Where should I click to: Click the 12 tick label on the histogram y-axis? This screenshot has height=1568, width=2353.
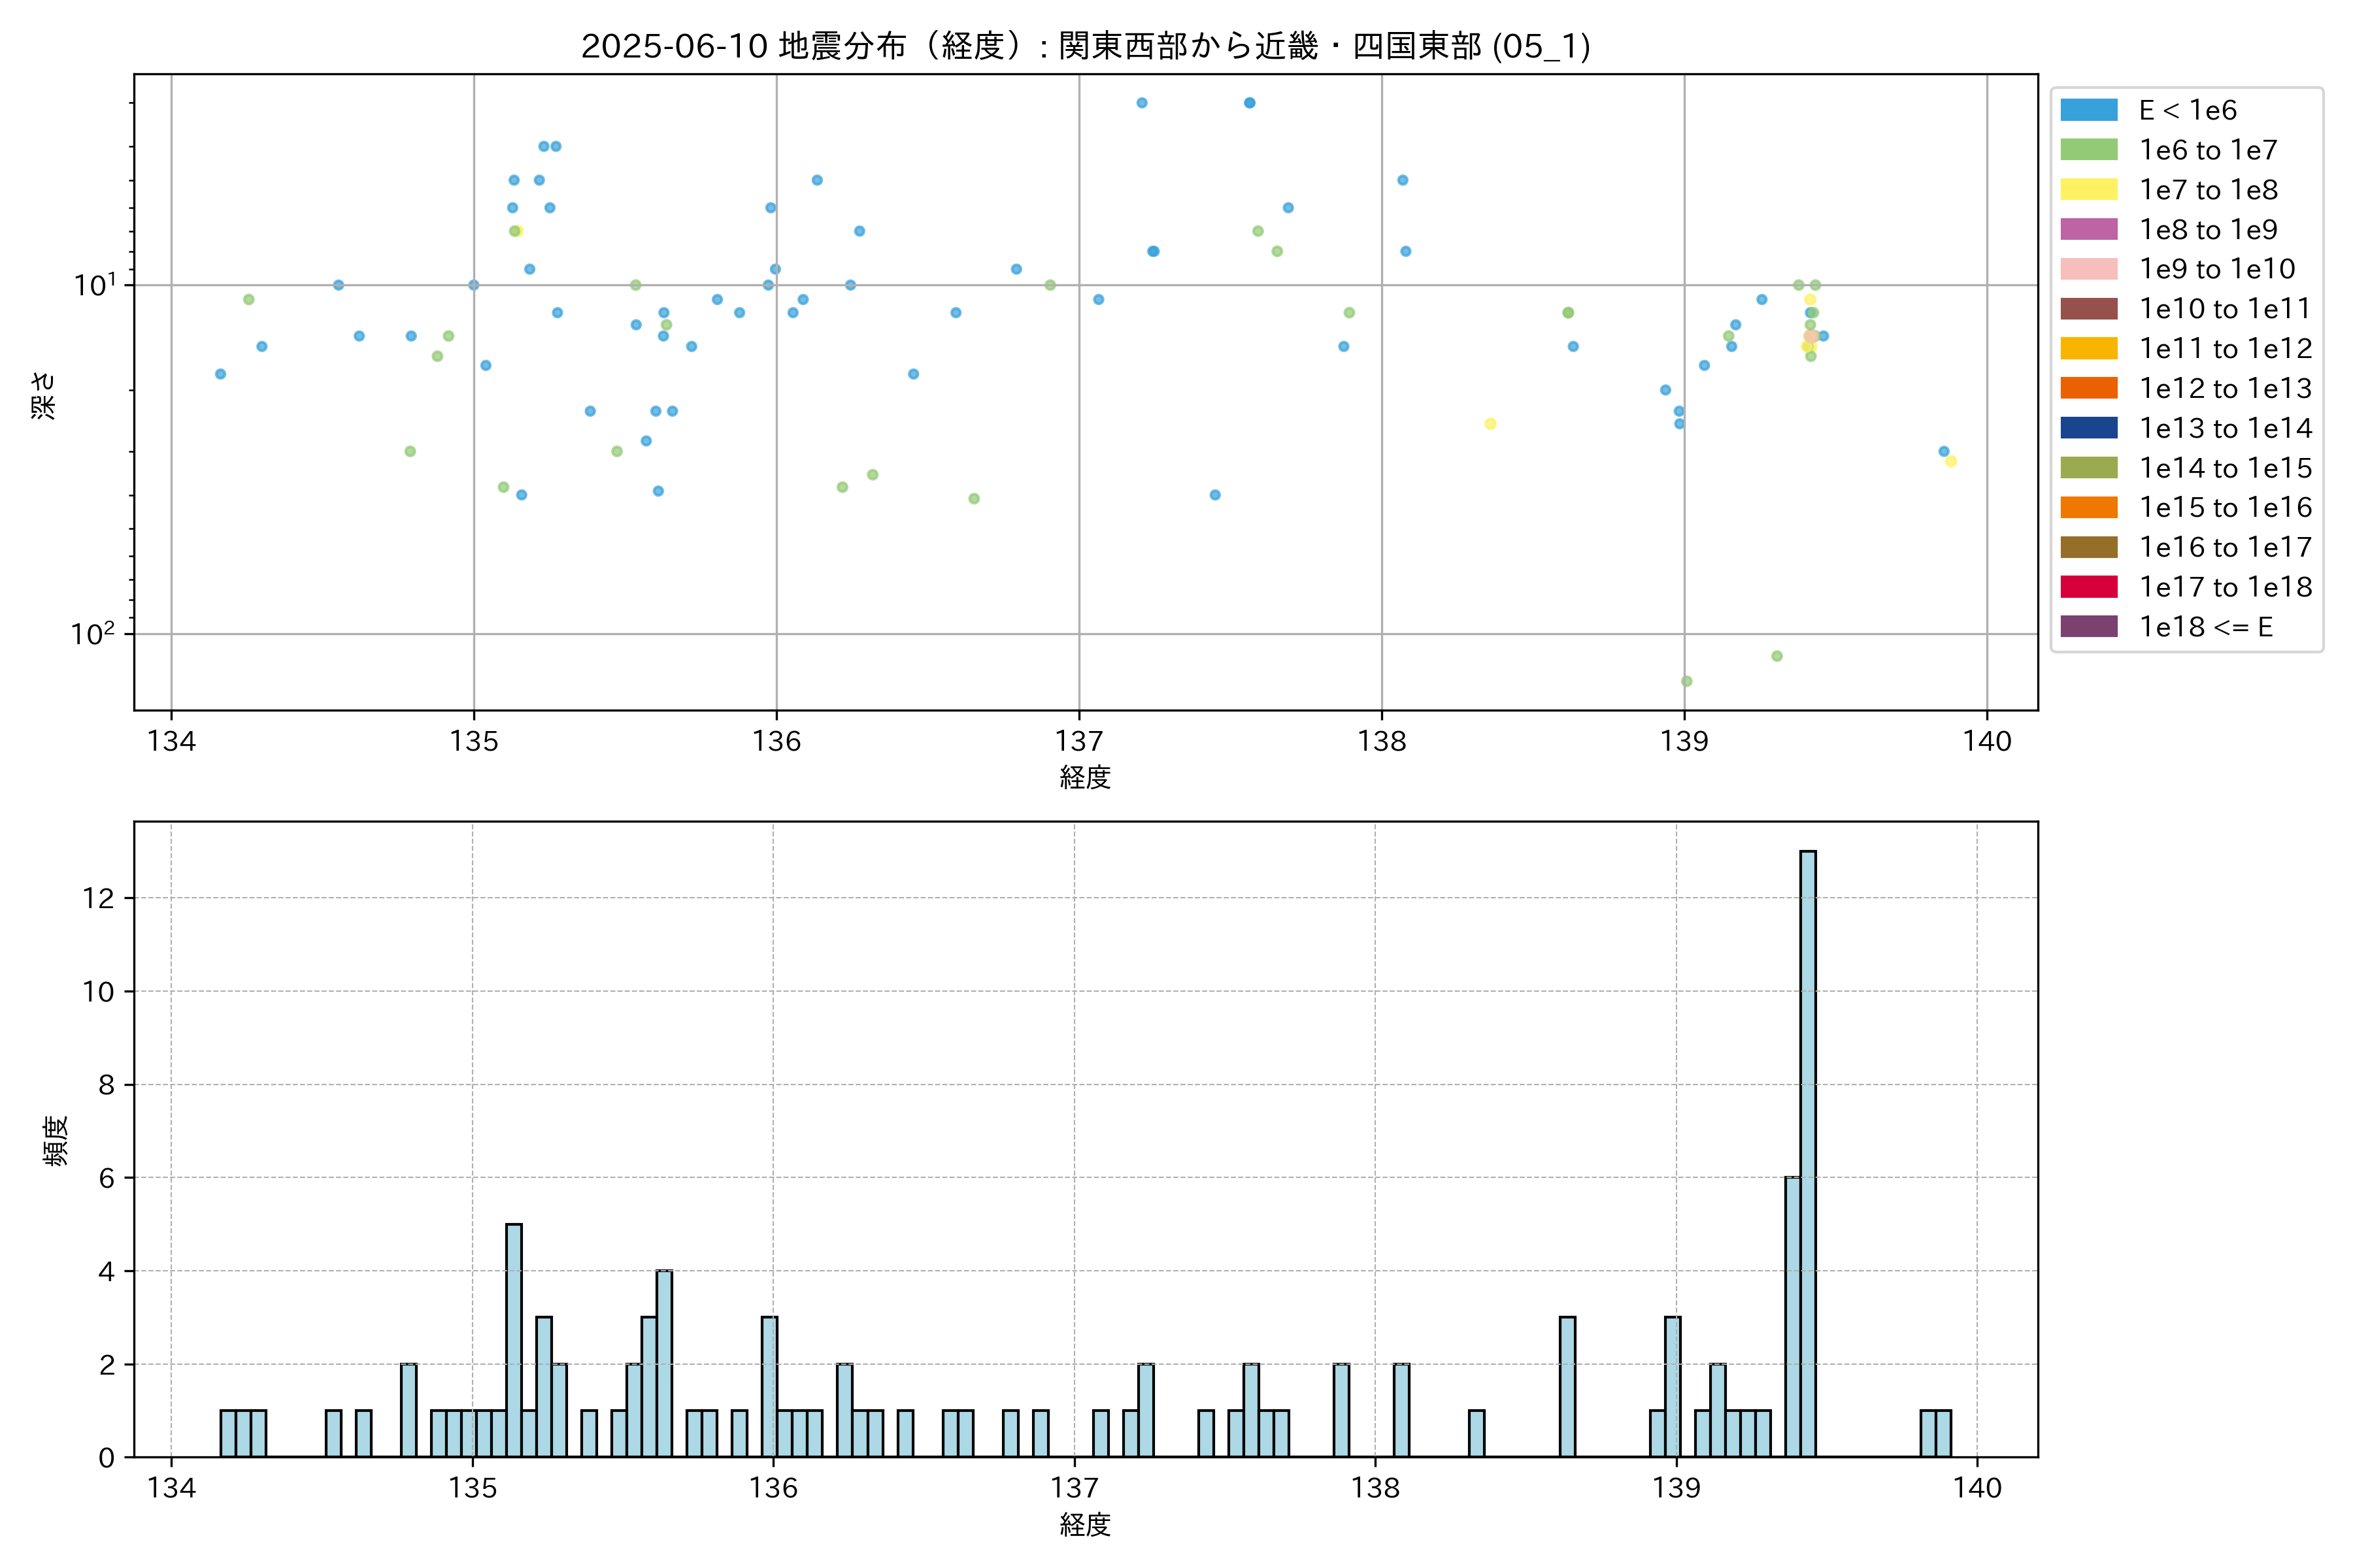[99, 898]
